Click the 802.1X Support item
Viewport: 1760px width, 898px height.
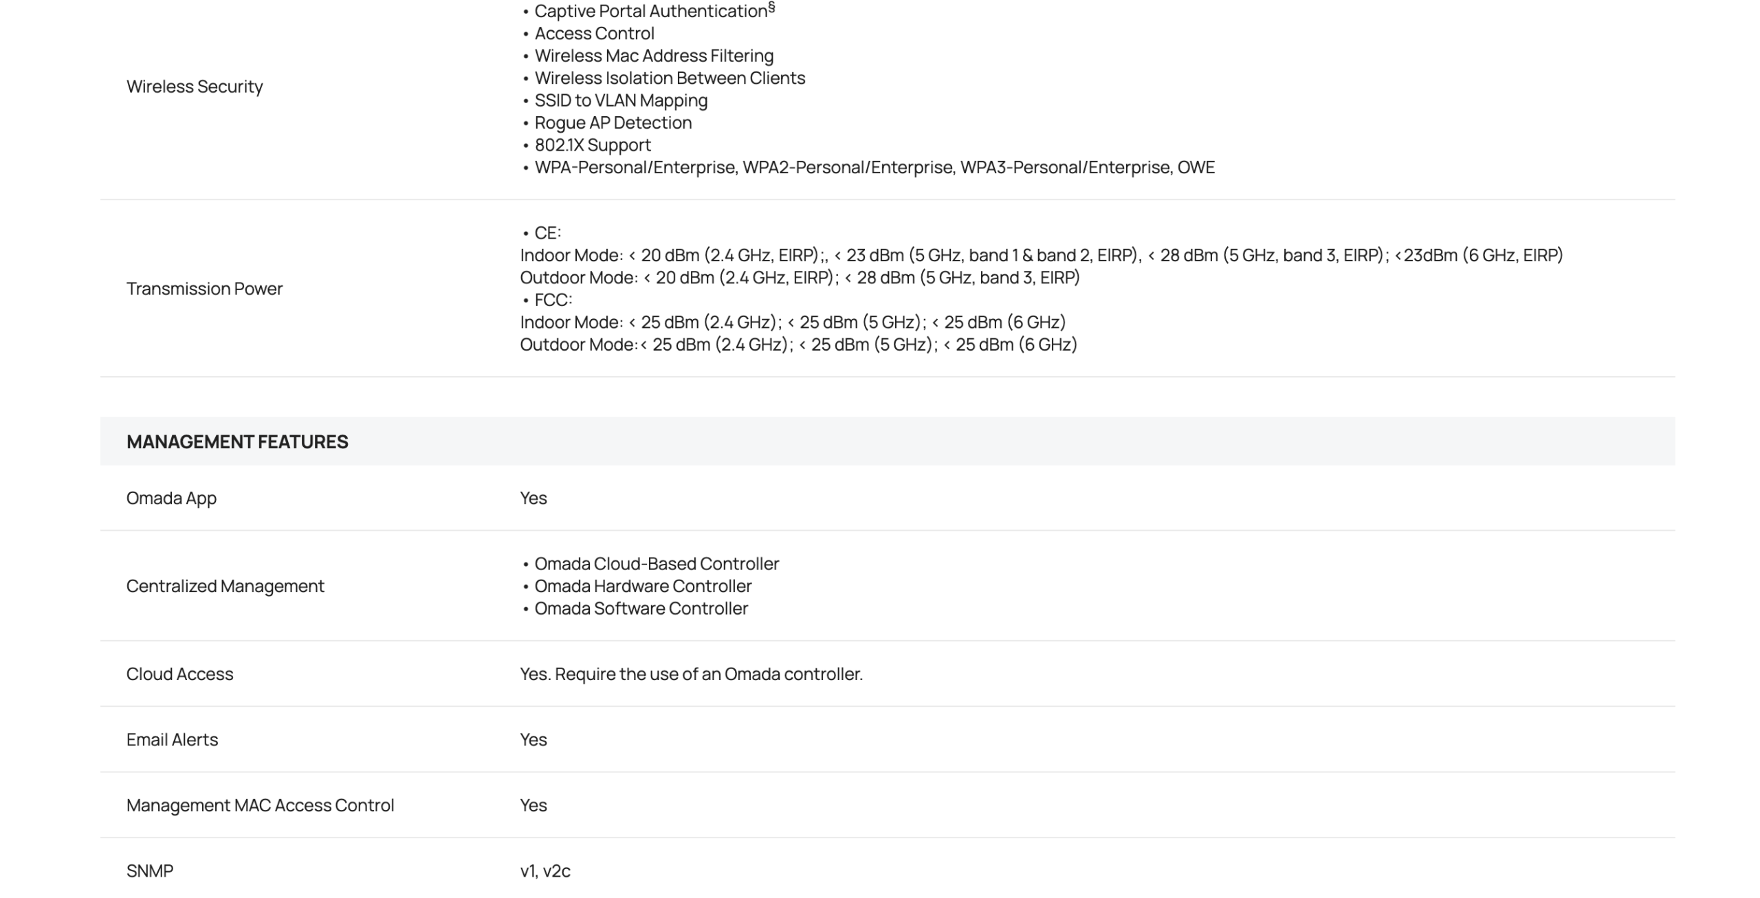point(592,145)
